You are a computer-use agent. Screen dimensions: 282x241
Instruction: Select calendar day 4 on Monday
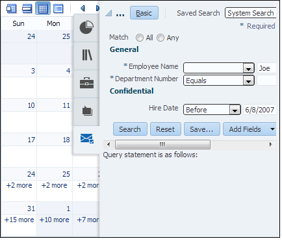[68, 71]
